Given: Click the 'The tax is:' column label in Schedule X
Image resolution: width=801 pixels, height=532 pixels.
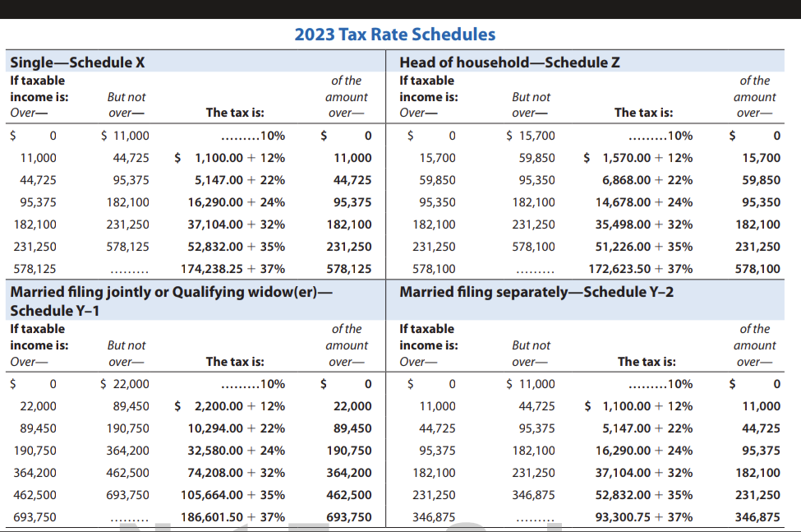Looking at the screenshot, I should point(234,110).
